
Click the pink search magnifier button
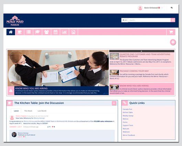tap(173, 20)
